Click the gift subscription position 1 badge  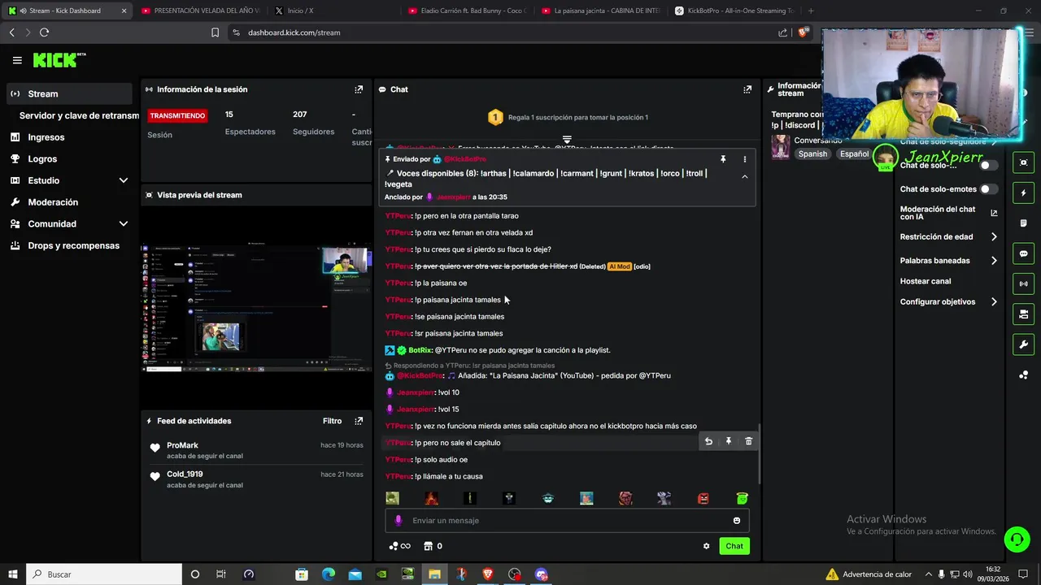click(x=495, y=117)
